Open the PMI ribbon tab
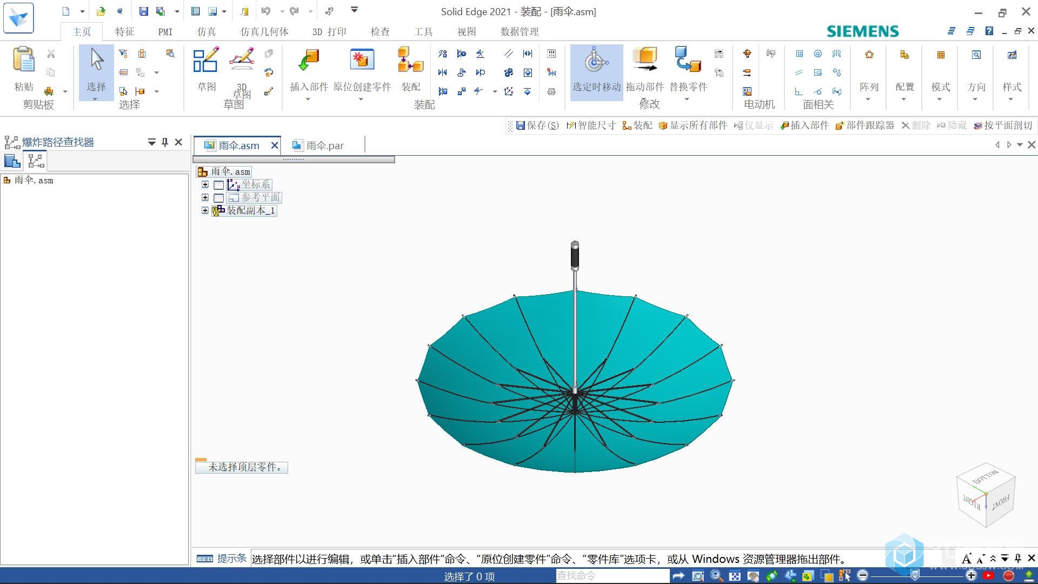1038x584 pixels. click(165, 32)
